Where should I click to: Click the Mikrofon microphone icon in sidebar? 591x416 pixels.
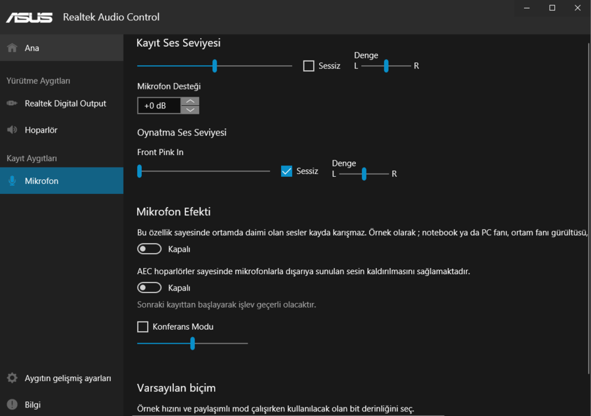point(12,181)
